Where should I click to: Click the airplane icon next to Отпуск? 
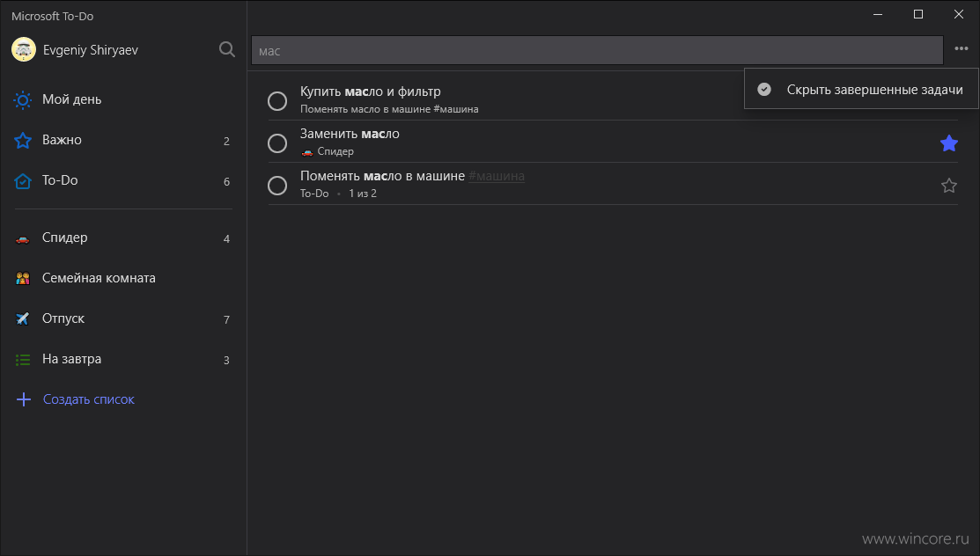[23, 318]
